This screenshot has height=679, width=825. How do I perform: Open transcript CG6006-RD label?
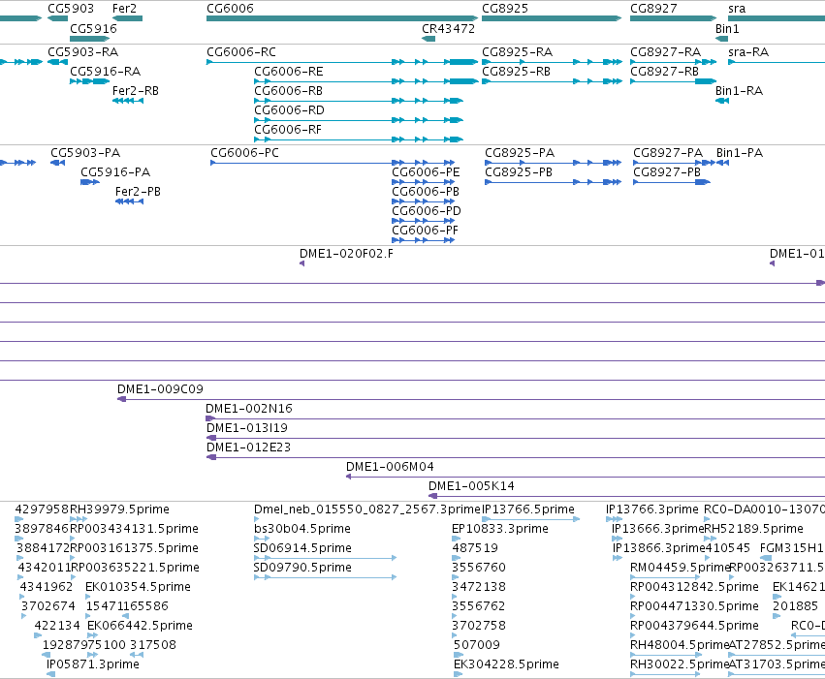pos(289,110)
